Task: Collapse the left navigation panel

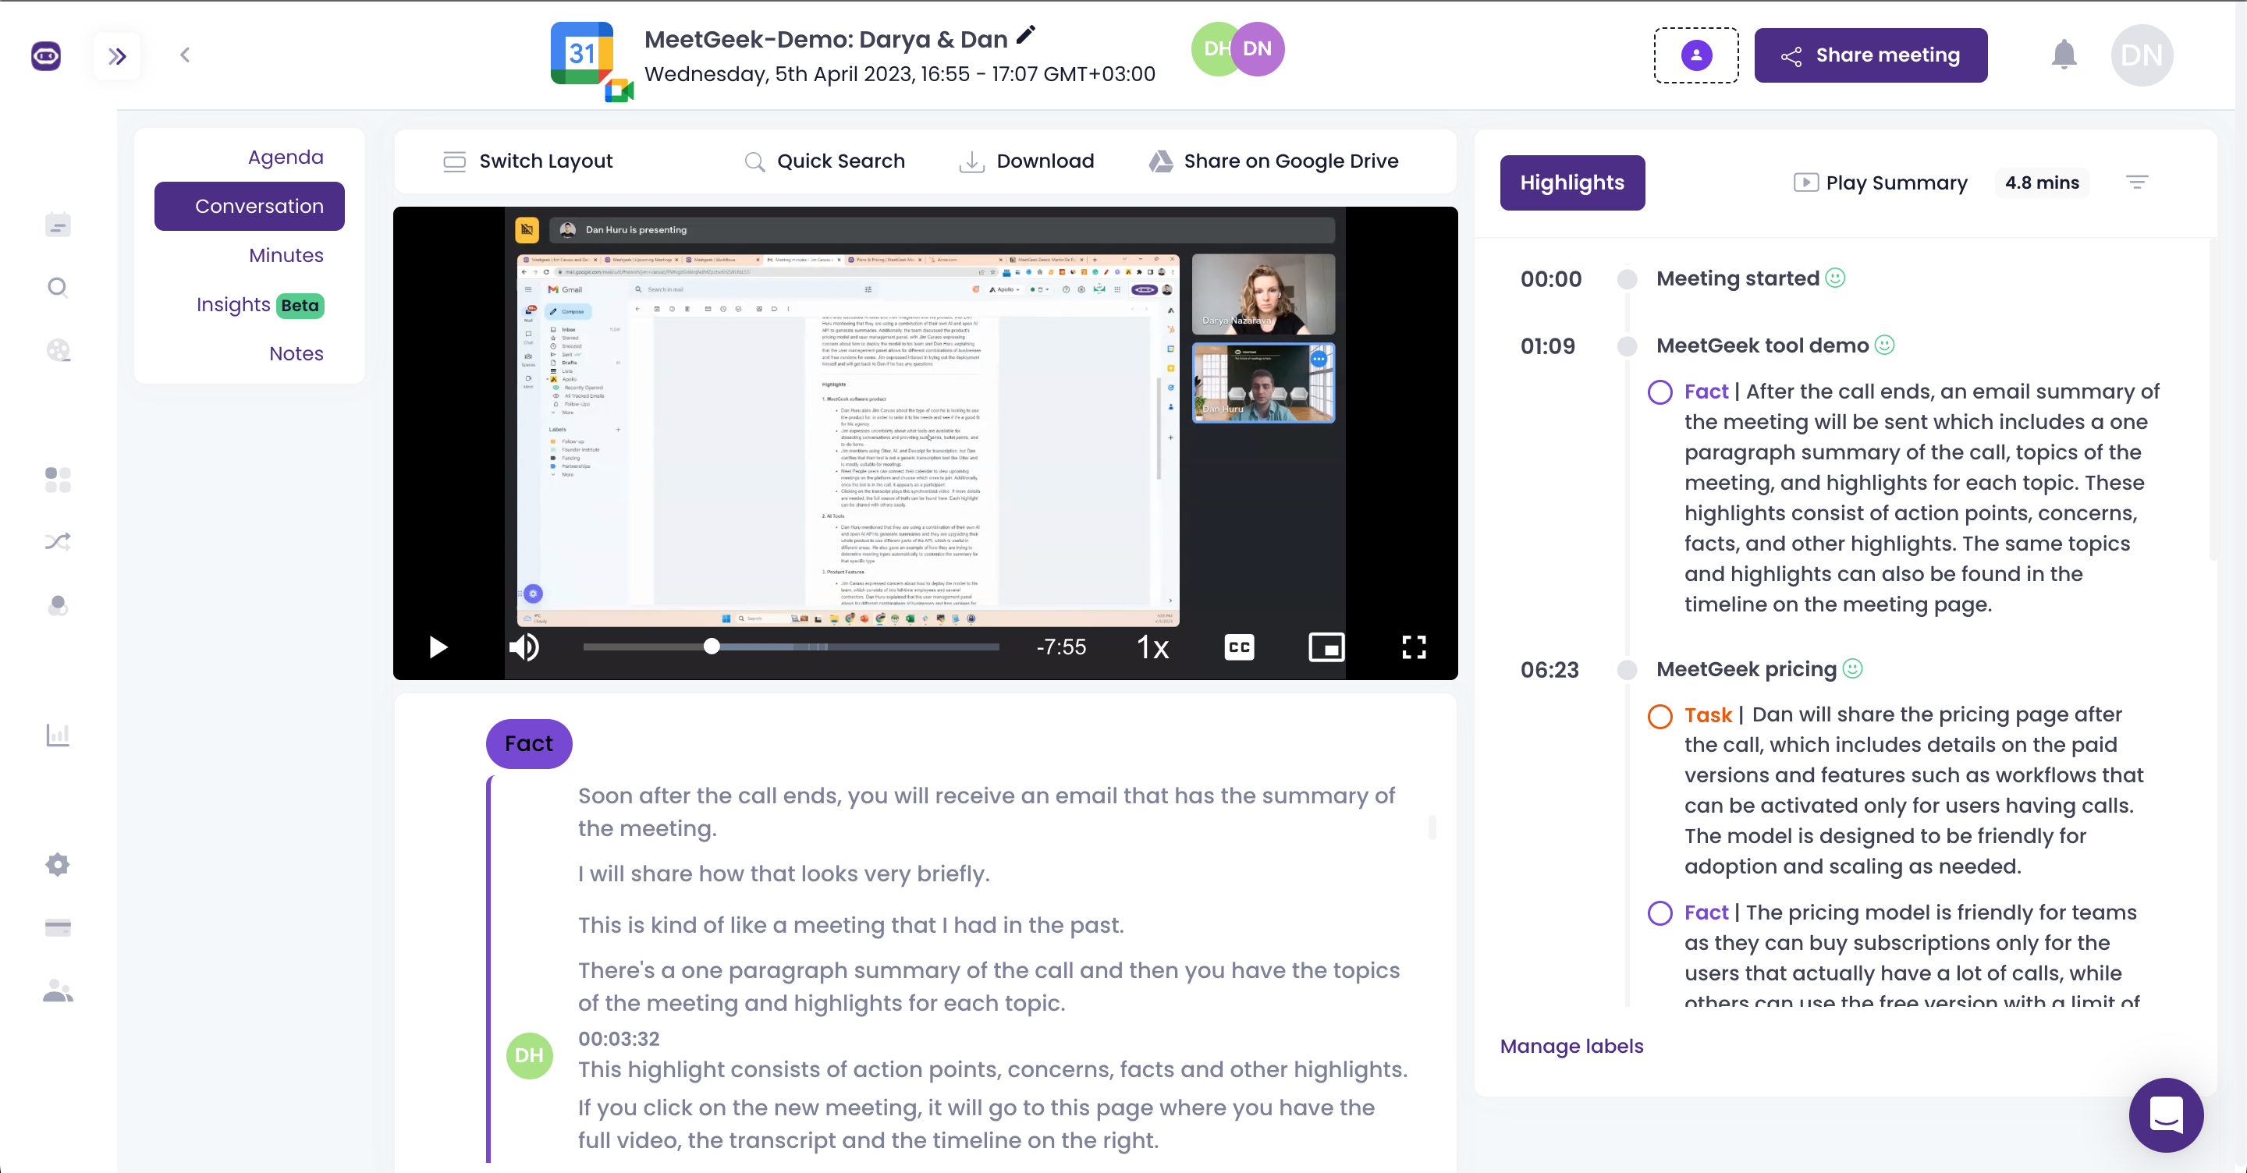Action: [x=117, y=55]
